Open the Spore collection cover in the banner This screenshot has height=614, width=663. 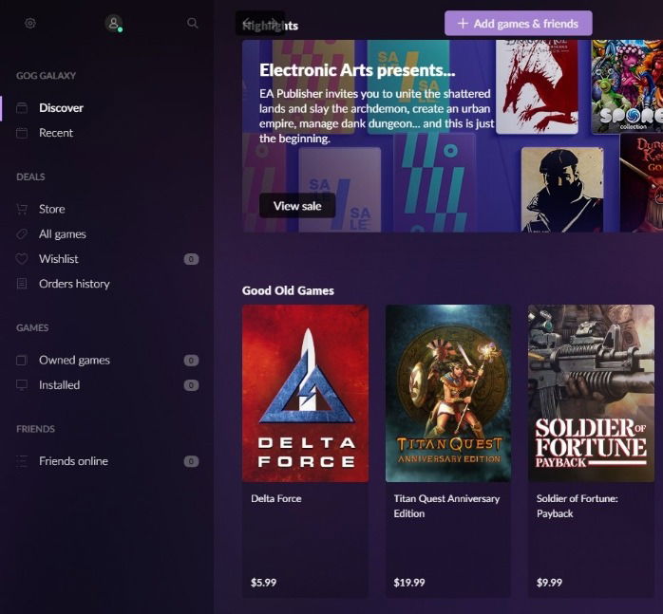click(x=627, y=86)
